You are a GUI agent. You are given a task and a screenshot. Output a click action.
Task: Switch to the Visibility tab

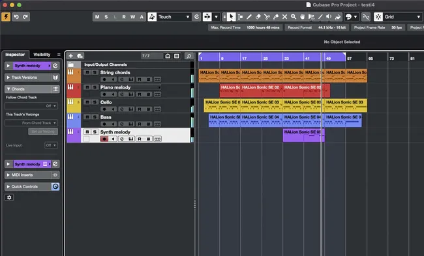[x=42, y=55]
